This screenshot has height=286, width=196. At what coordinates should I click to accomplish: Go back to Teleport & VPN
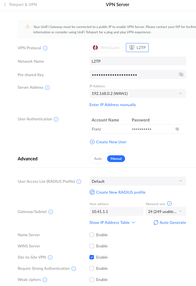pos(20,4)
